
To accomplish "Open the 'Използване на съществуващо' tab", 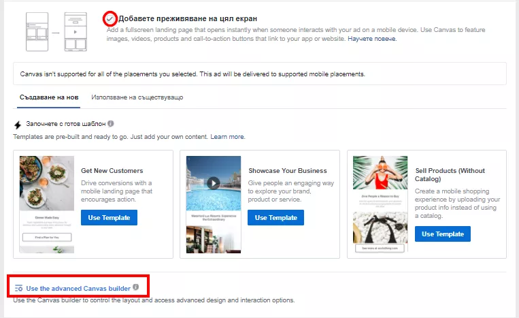I will (x=137, y=97).
